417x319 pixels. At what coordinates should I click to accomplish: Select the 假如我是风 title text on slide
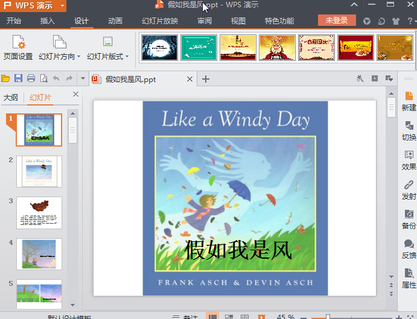point(238,250)
